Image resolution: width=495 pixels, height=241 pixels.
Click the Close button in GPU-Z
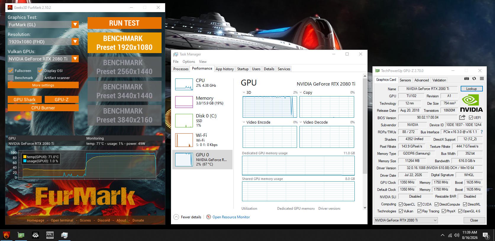(x=474, y=220)
